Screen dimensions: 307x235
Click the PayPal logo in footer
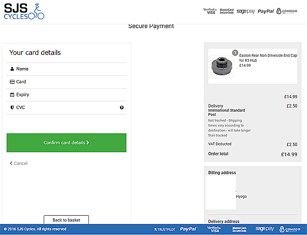tap(188, 229)
